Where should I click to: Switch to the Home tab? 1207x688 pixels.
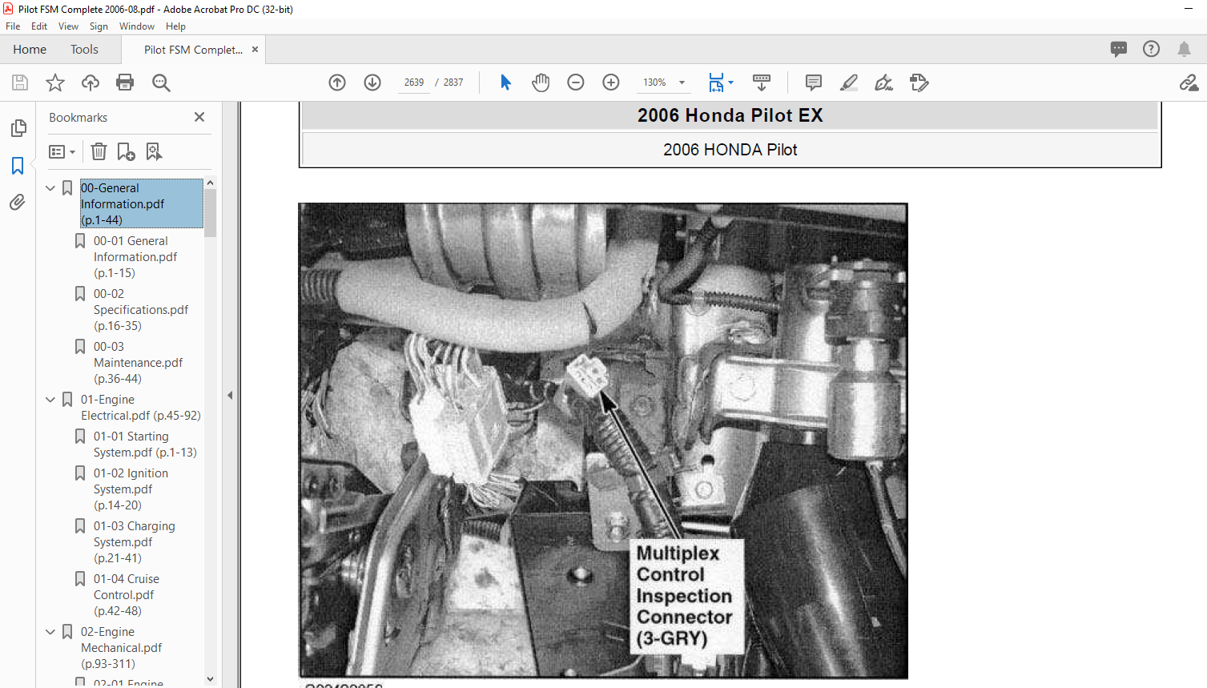(30, 50)
